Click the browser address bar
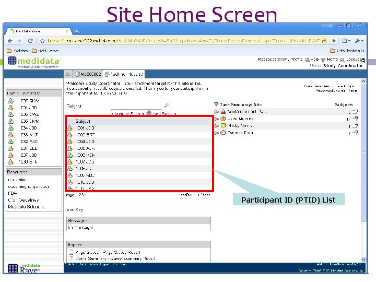Image resolution: width=376 pixels, height=282 pixels. pos(183,41)
